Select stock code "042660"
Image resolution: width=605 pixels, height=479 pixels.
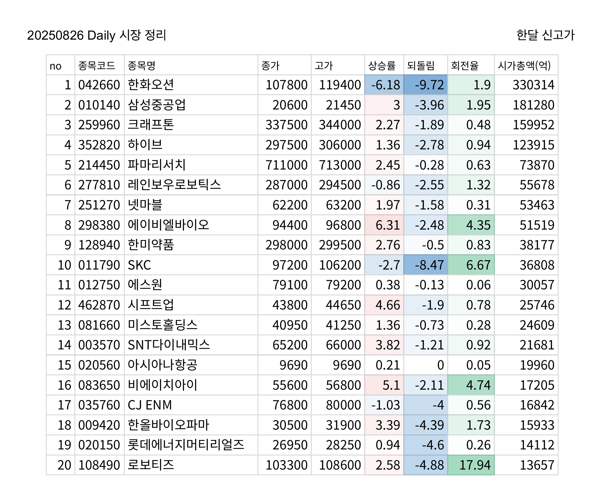(x=99, y=85)
